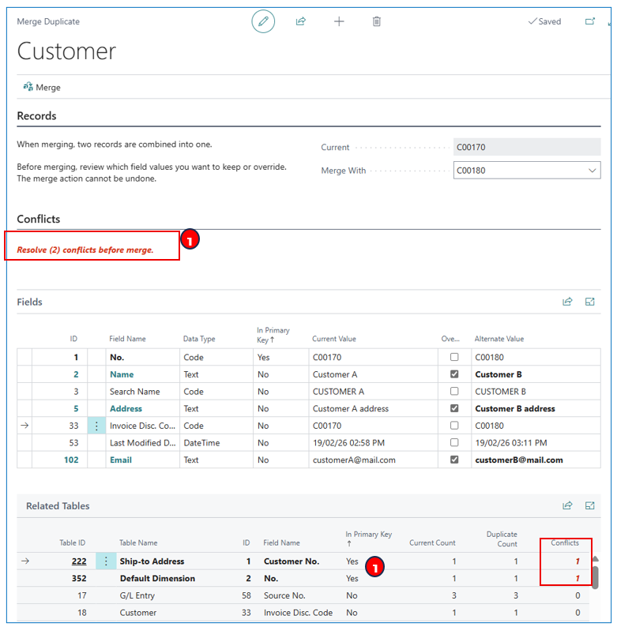Uncheck Override for the Email field
The image size is (617, 627).
(x=454, y=460)
